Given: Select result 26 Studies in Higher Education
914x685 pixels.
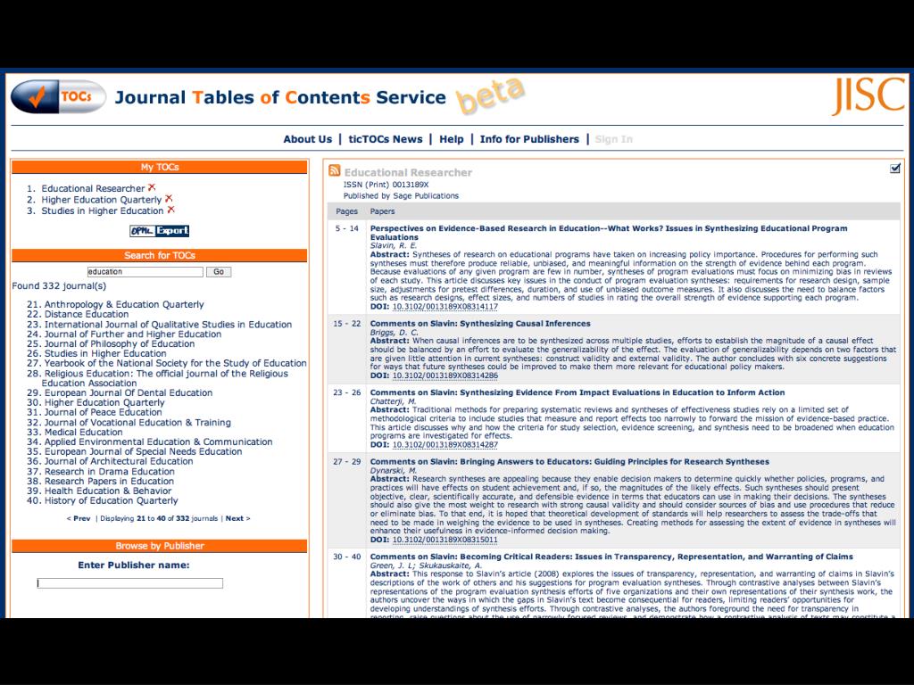Looking at the screenshot, I should [105, 353].
